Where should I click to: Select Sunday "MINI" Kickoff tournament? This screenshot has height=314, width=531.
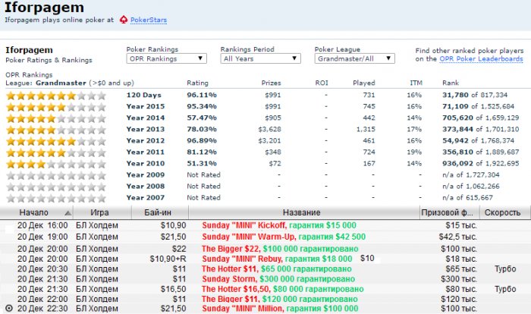[279, 225]
